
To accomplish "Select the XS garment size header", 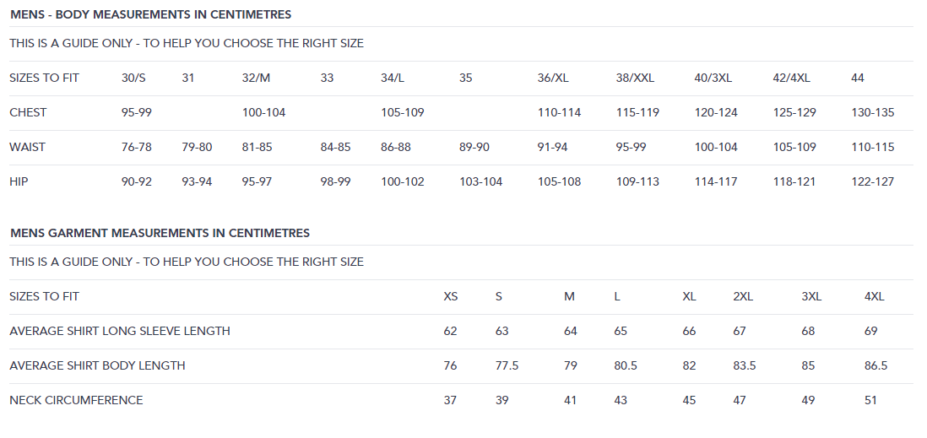I will tap(451, 296).
